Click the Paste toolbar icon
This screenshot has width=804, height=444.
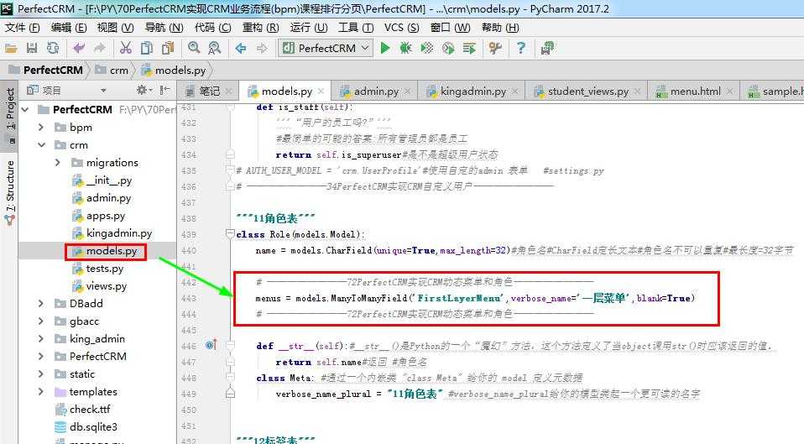coord(168,48)
